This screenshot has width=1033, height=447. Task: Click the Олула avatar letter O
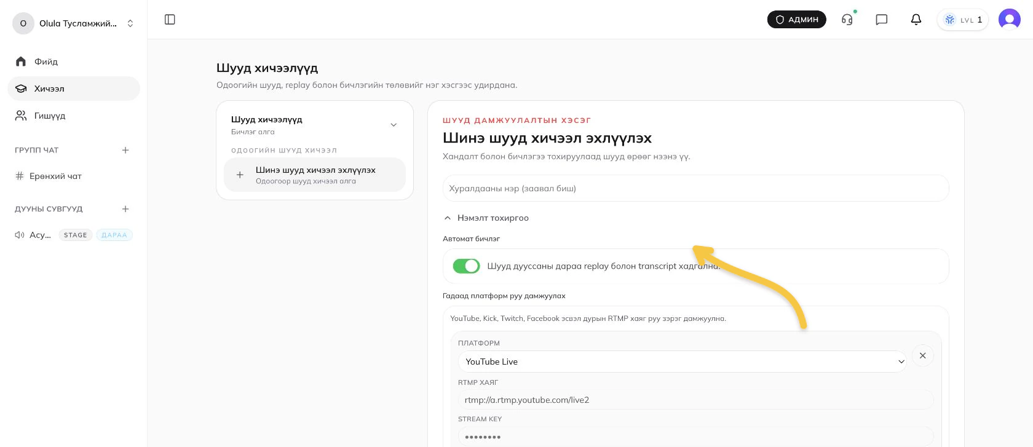pos(23,23)
